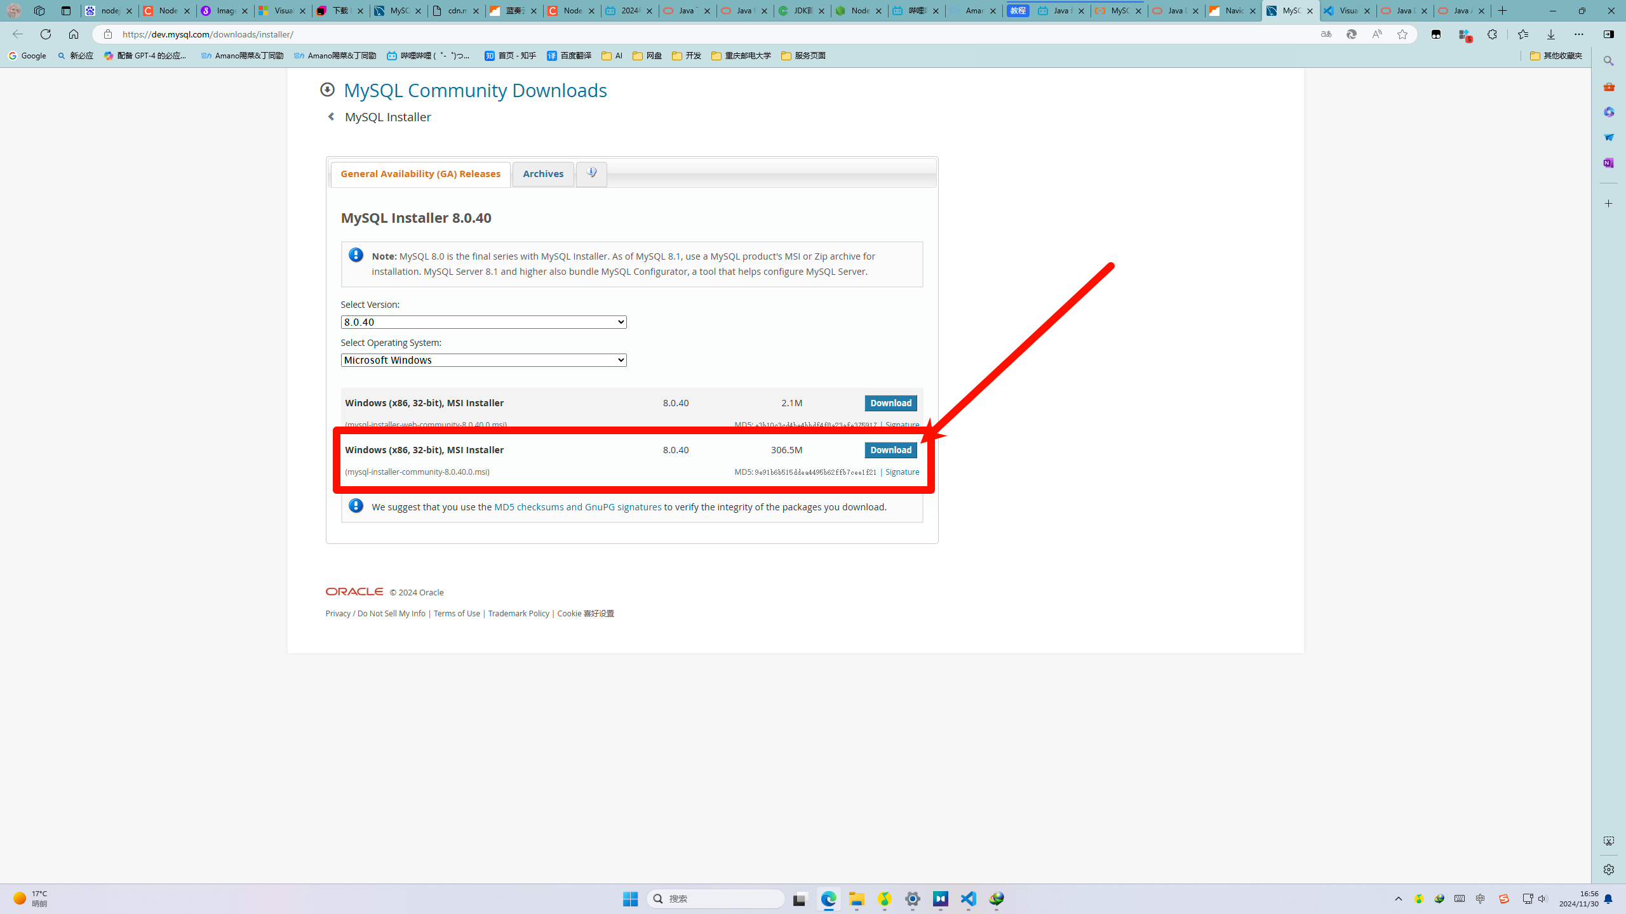1626x914 pixels.
Task: Click the read aloud icon
Action: (1376, 34)
